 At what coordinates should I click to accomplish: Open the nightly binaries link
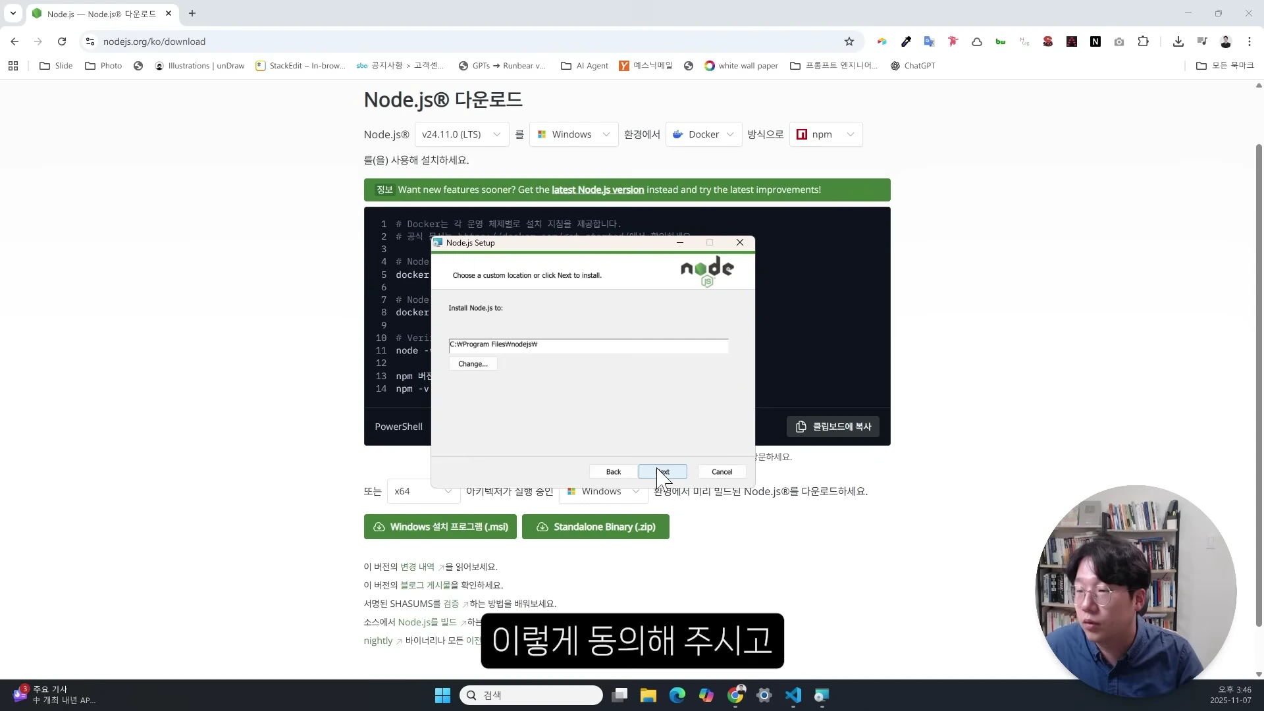[382, 641]
